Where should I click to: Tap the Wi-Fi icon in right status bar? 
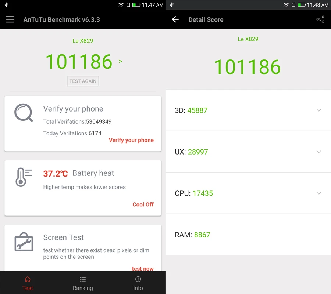286,5
